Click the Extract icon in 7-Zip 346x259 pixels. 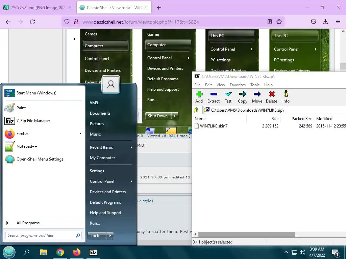pyautogui.click(x=214, y=94)
